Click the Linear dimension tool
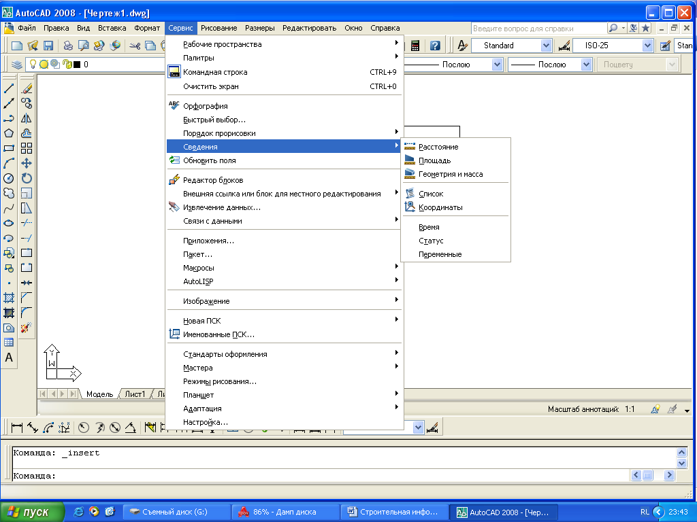This screenshot has height=522, width=697. pos(17,428)
